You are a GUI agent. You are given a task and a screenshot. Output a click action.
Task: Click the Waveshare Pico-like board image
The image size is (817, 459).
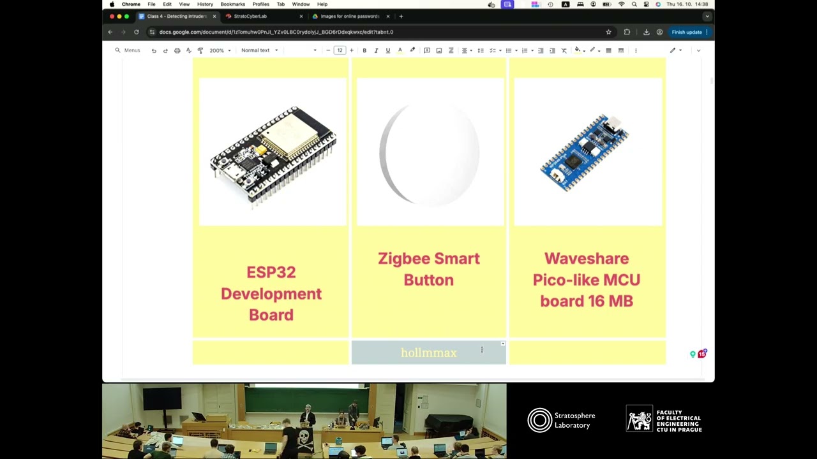click(588, 152)
